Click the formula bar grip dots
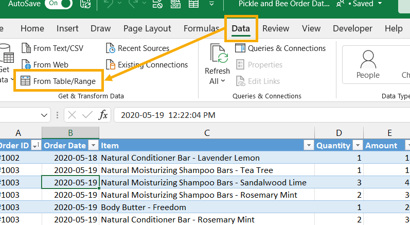 click(x=57, y=115)
